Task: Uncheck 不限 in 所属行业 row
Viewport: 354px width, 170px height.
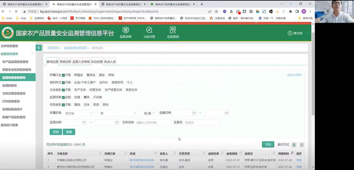Action: [63, 75]
